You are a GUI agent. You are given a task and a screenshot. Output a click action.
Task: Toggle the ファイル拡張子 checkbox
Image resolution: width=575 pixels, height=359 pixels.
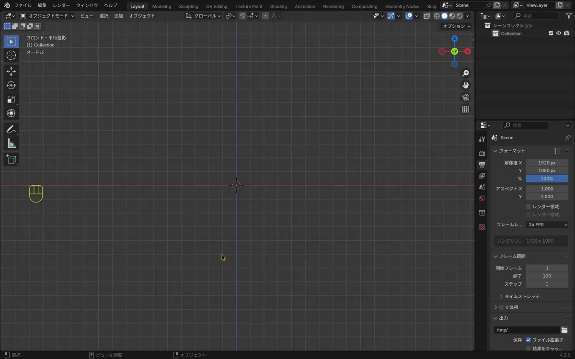[528, 340]
